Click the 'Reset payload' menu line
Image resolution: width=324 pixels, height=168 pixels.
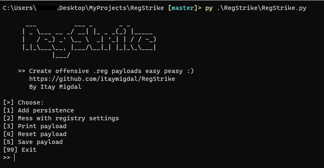click(x=35, y=134)
